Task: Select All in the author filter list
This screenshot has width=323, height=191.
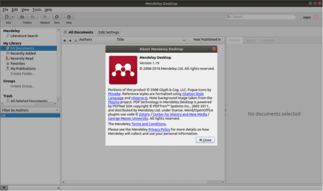Action: (x=30, y=115)
